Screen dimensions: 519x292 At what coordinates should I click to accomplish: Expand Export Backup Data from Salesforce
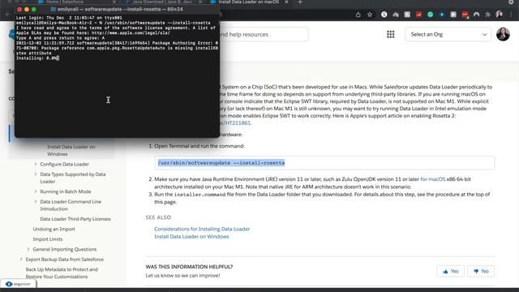pos(21,260)
